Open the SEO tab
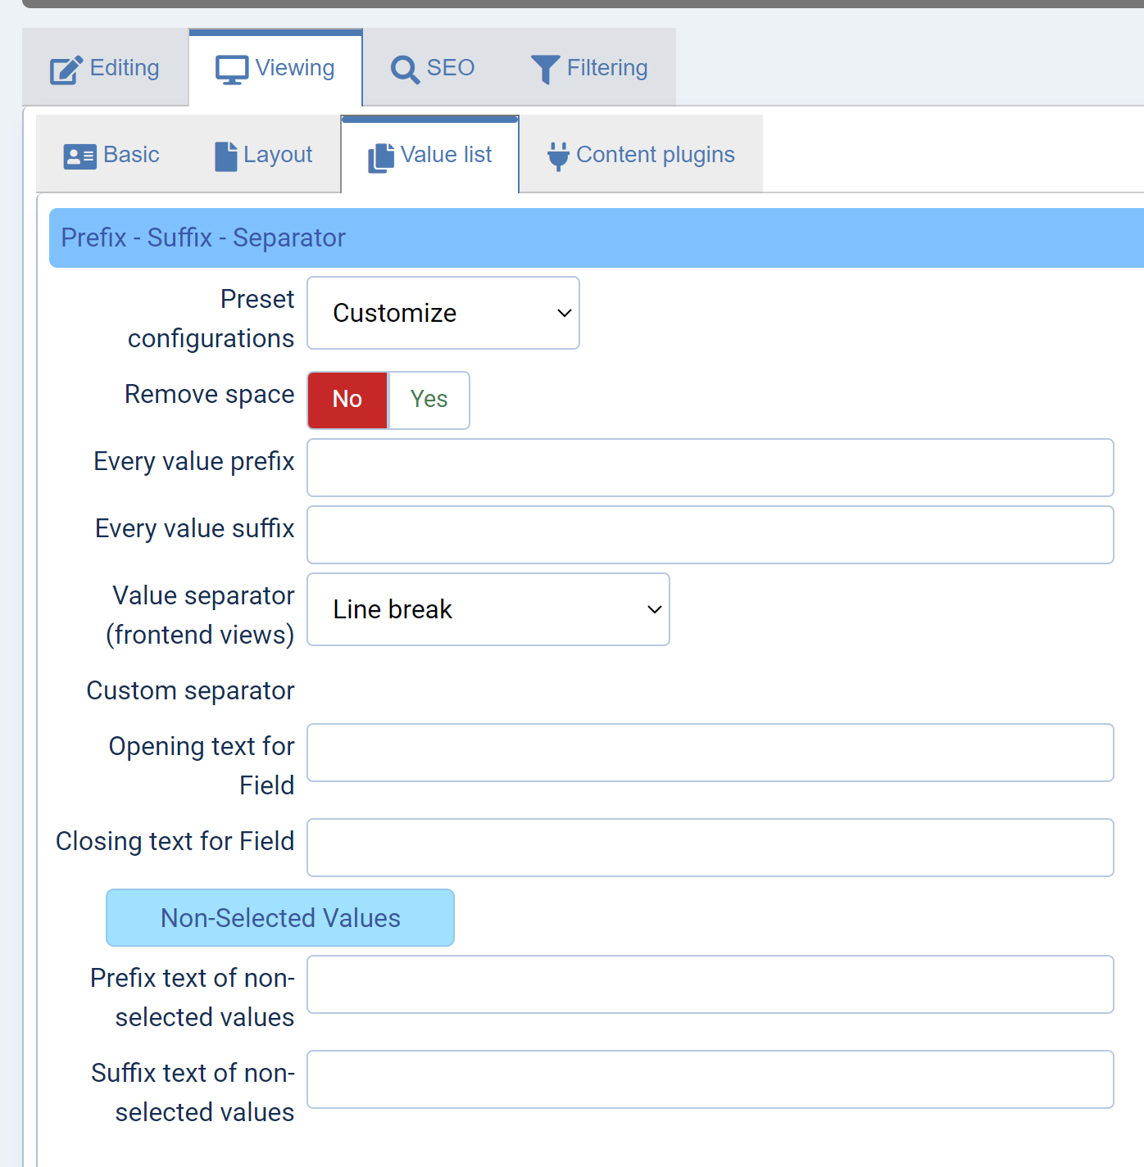The height and width of the screenshot is (1167, 1144). (433, 68)
